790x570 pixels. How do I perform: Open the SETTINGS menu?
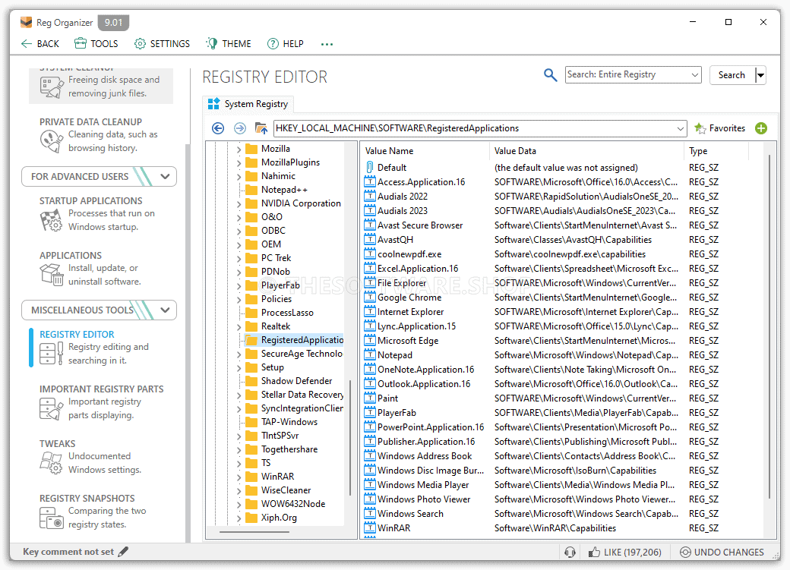click(x=163, y=44)
